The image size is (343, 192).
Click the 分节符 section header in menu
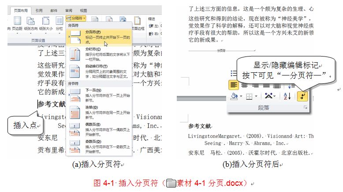(x=73, y=83)
